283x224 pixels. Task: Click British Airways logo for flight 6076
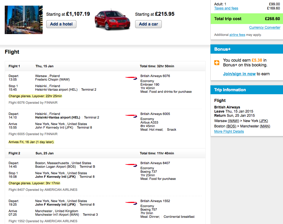tap(131, 78)
